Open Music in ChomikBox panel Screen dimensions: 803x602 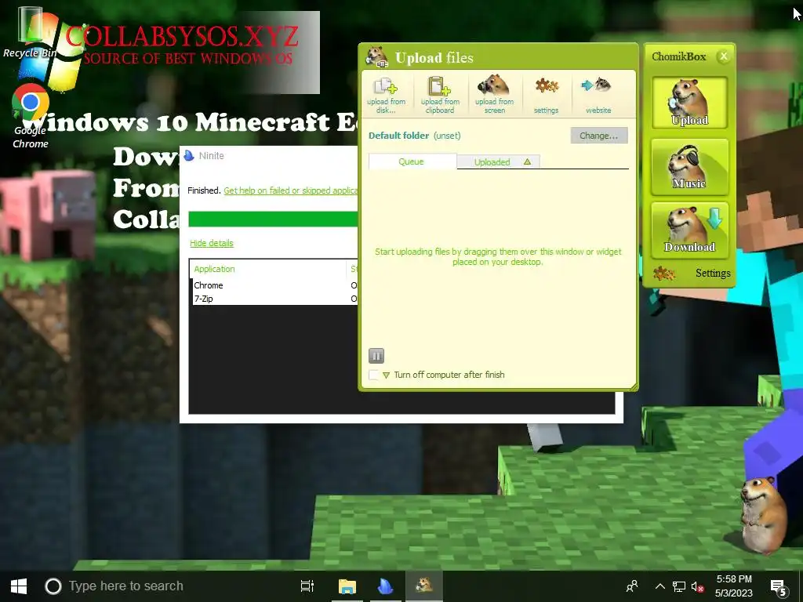click(689, 167)
